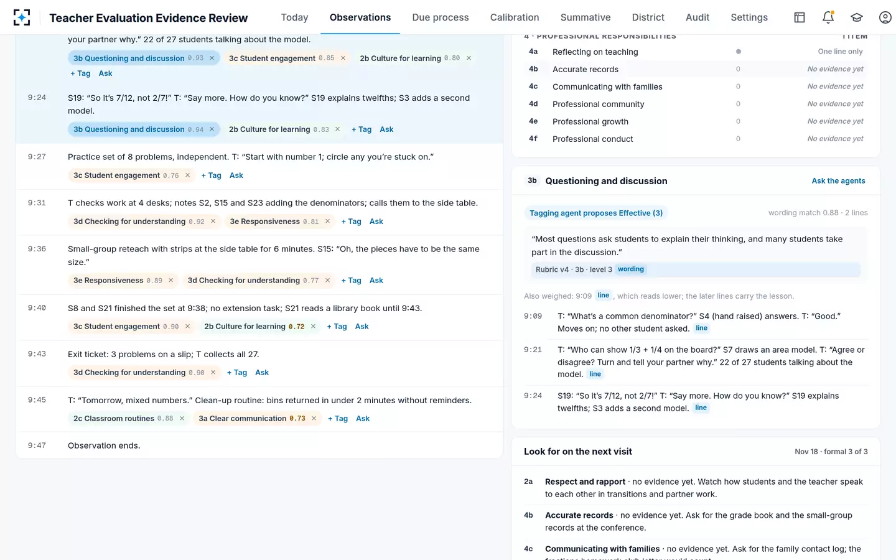Remove 3e Responsiveness tag scored 0.81
This screenshot has width=896, height=560.
coord(327,222)
